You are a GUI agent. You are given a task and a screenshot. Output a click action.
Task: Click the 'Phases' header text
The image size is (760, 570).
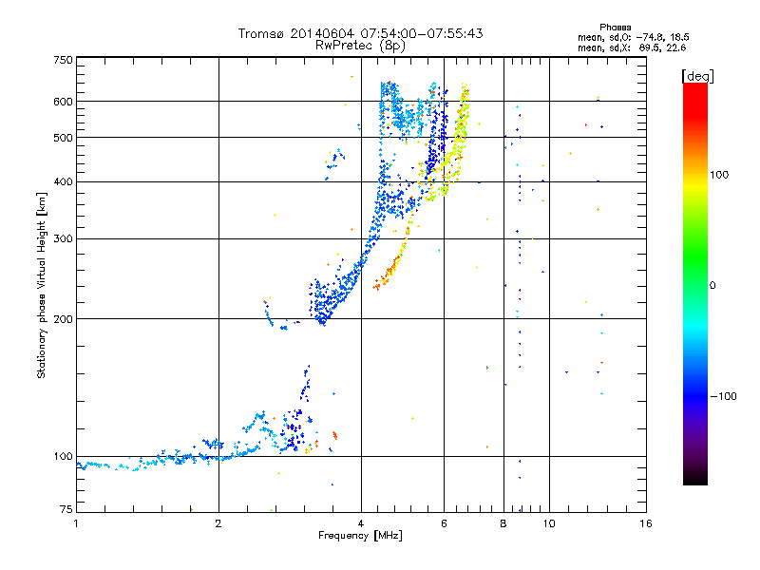pos(615,28)
